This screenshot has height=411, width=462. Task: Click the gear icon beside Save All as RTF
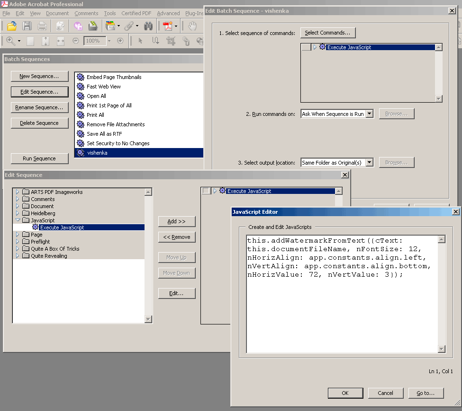(81, 134)
